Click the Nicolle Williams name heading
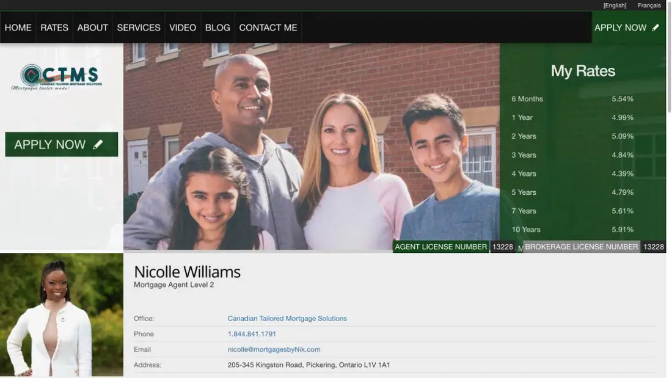 188,272
